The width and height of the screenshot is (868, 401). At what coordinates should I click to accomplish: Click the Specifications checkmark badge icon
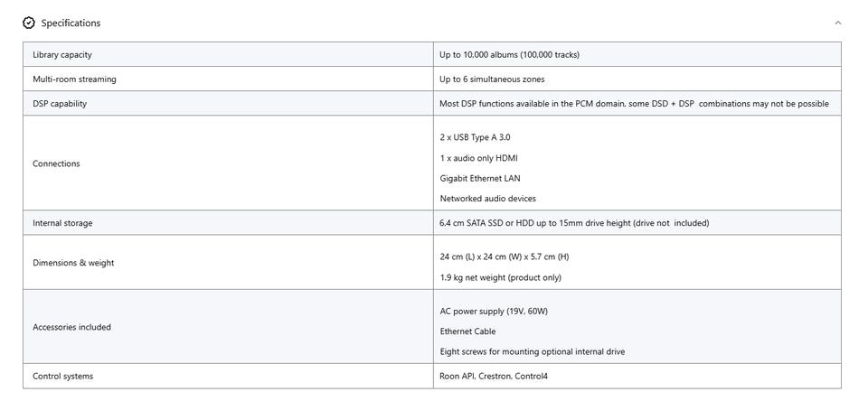tap(28, 23)
